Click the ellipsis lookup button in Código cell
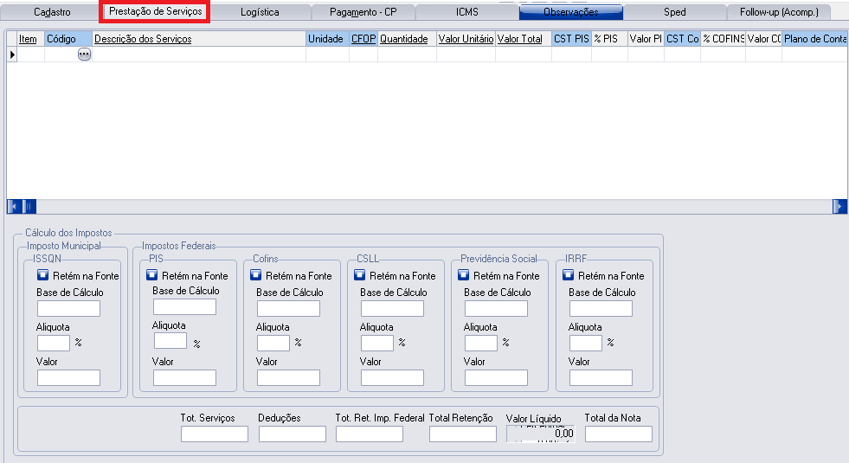The width and height of the screenshot is (849, 463). 84,55
